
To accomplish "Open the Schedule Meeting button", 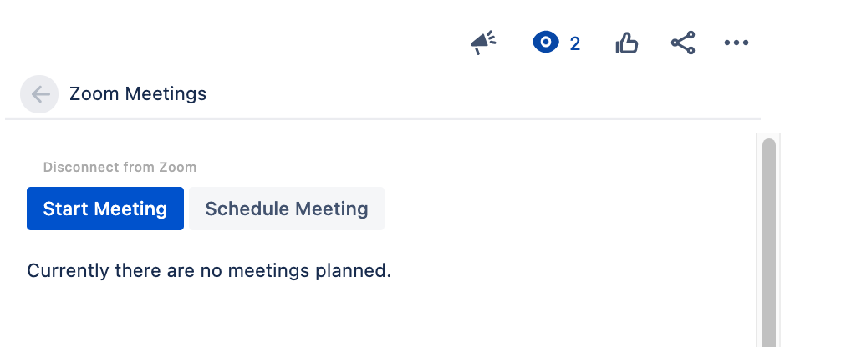I will (x=287, y=209).
